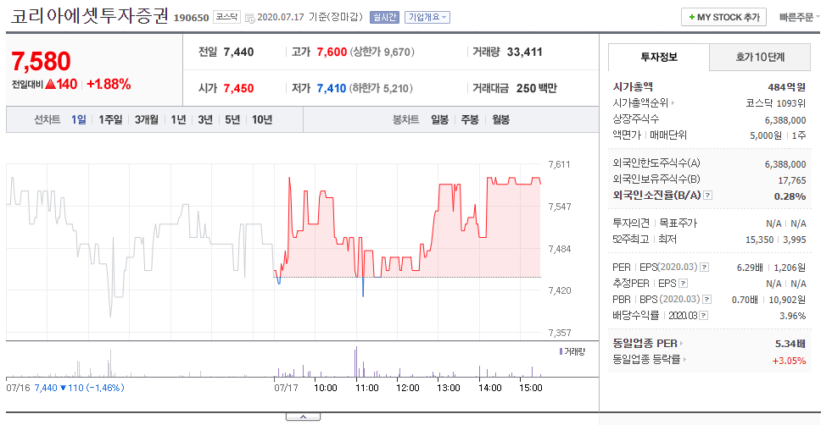Click the +1.88% change rate
This screenshot has height=425, width=832.
109,85
